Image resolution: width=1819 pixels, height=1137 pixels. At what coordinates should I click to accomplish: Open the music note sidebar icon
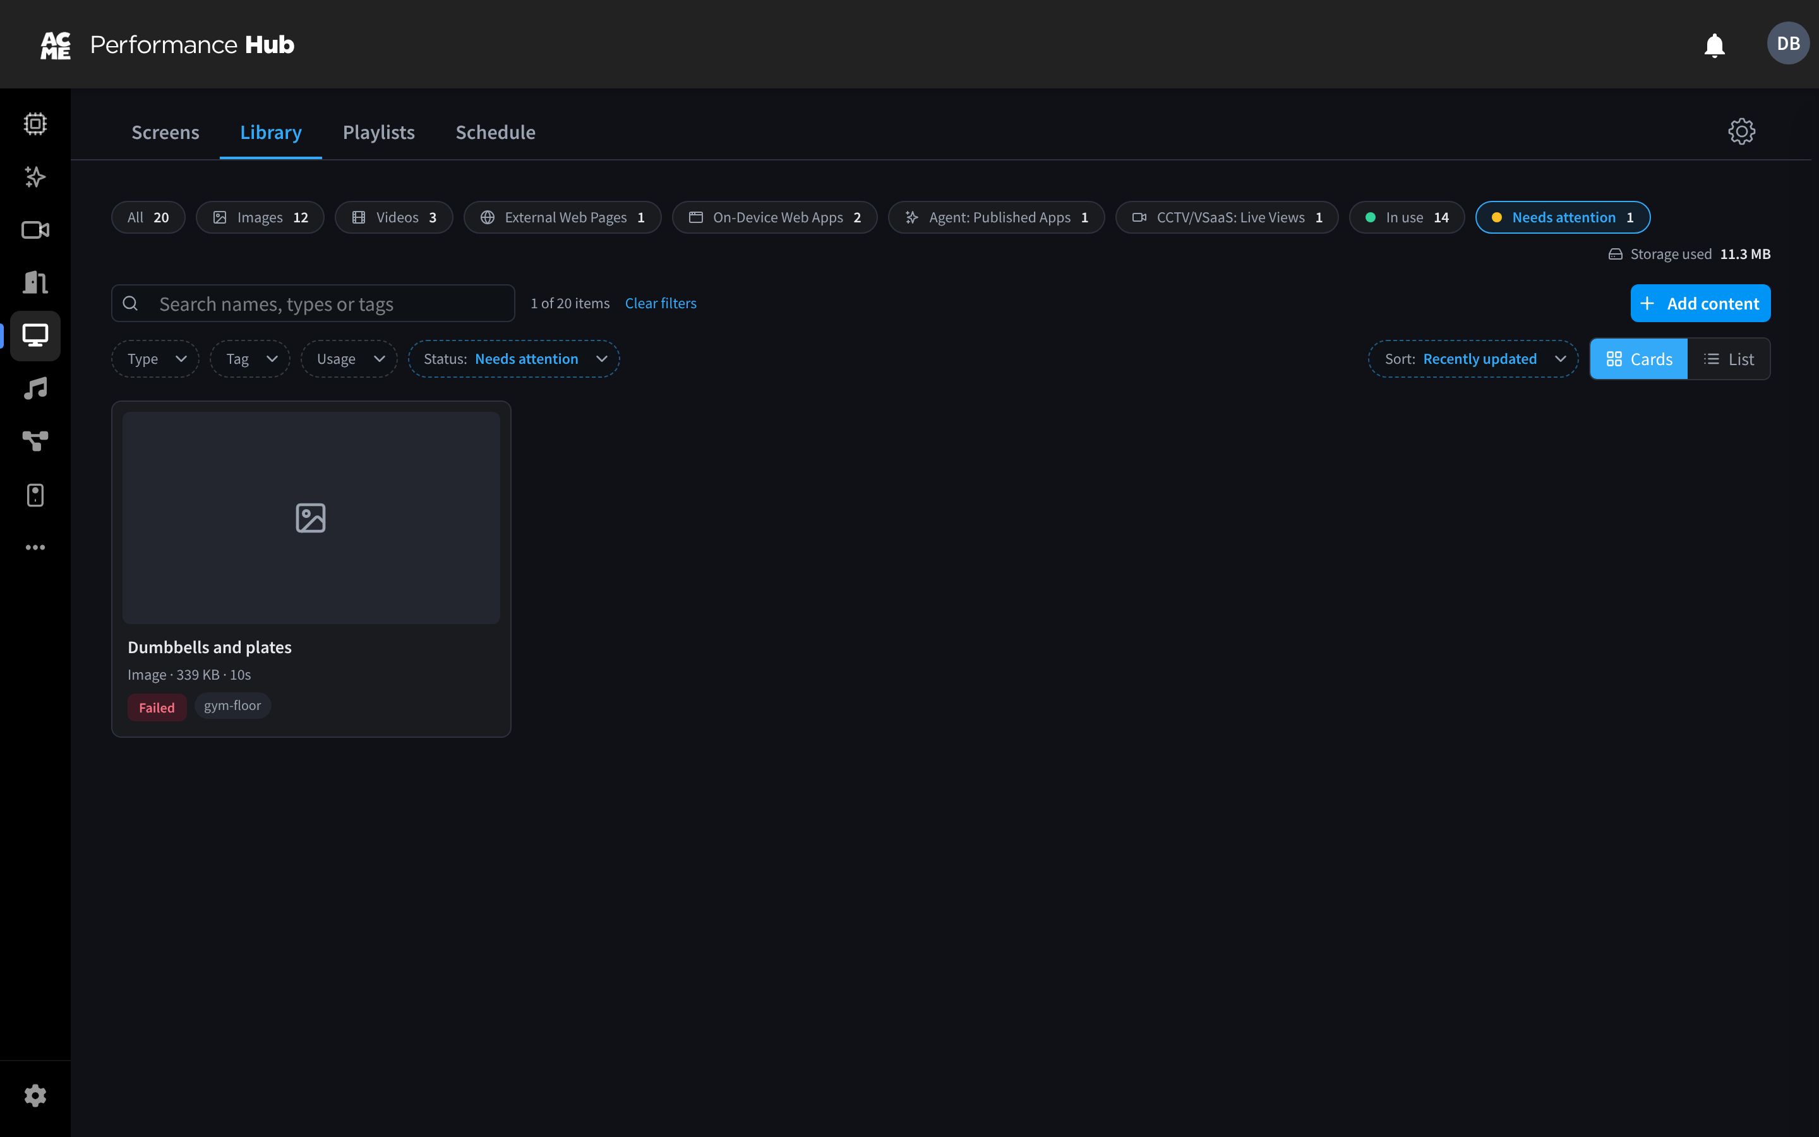[x=35, y=388]
